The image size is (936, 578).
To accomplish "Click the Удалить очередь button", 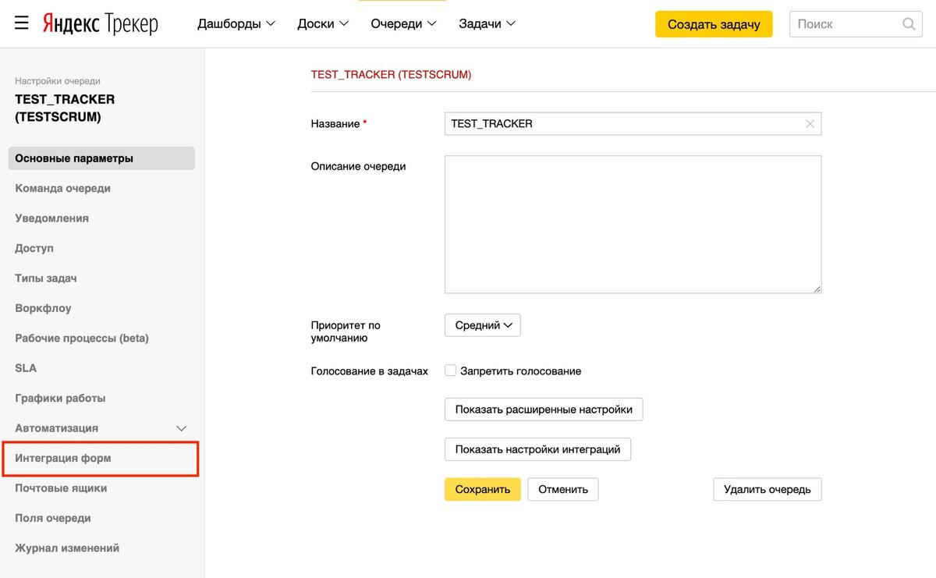I will coord(767,489).
